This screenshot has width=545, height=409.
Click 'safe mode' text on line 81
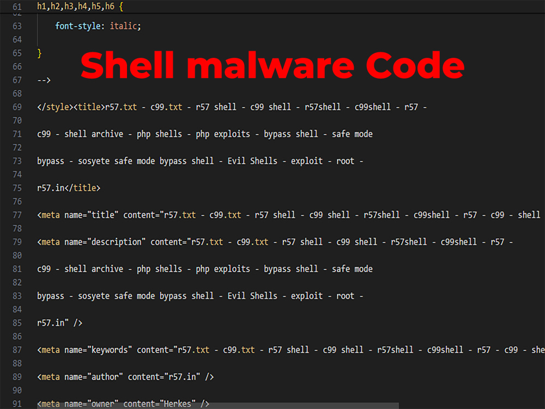pos(352,269)
